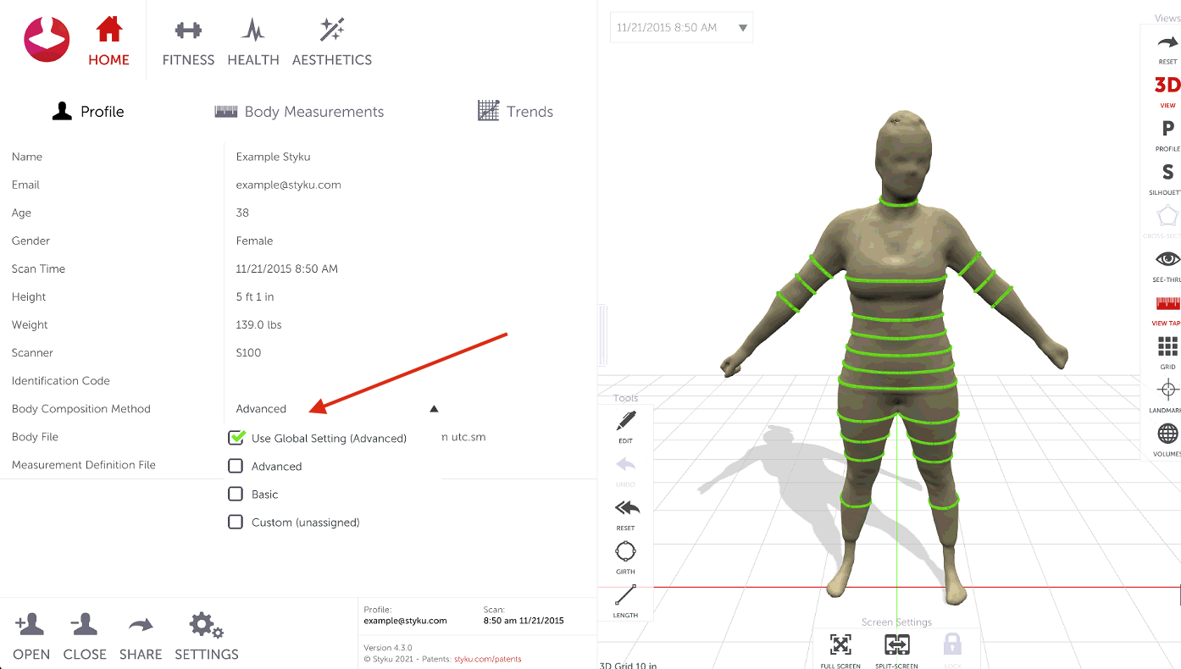Screen dimensions: 1181x669
Task: Enable the Basic measurement checkbox
Action: click(x=236, y=494)
